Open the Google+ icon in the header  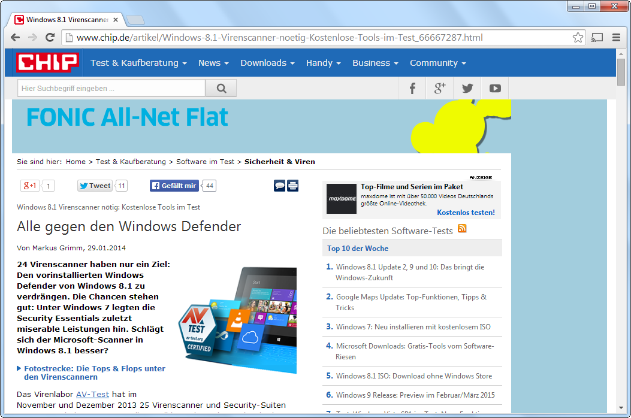440,89
